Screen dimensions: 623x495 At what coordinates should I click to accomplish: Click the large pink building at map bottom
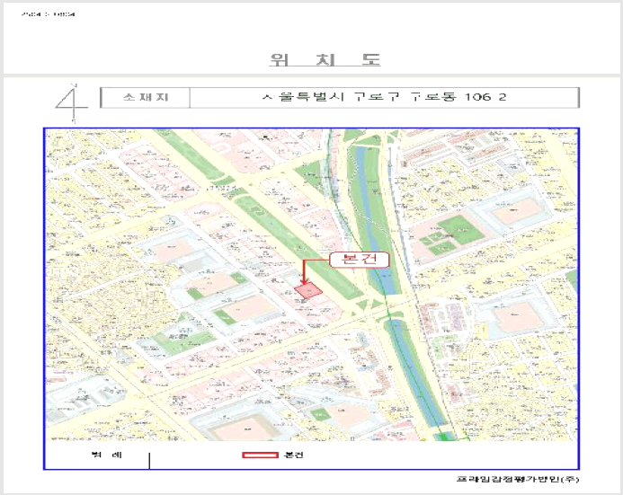tap(247, 429)
